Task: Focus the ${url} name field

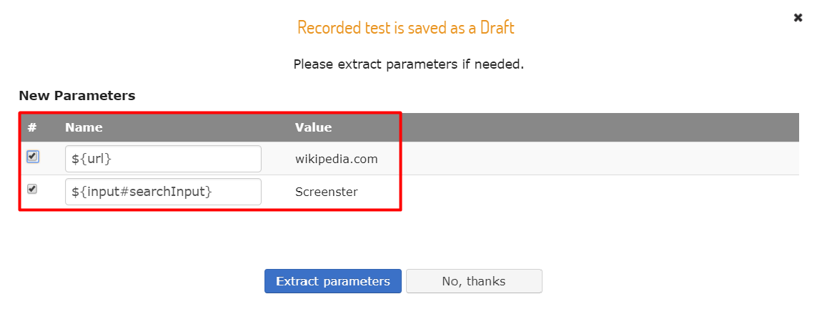Action: 163,159
